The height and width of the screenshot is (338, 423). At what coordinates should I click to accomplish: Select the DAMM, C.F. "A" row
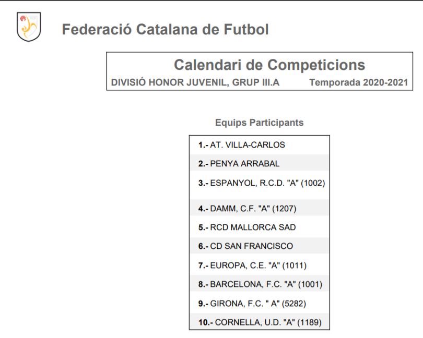(x=259, y=208)
